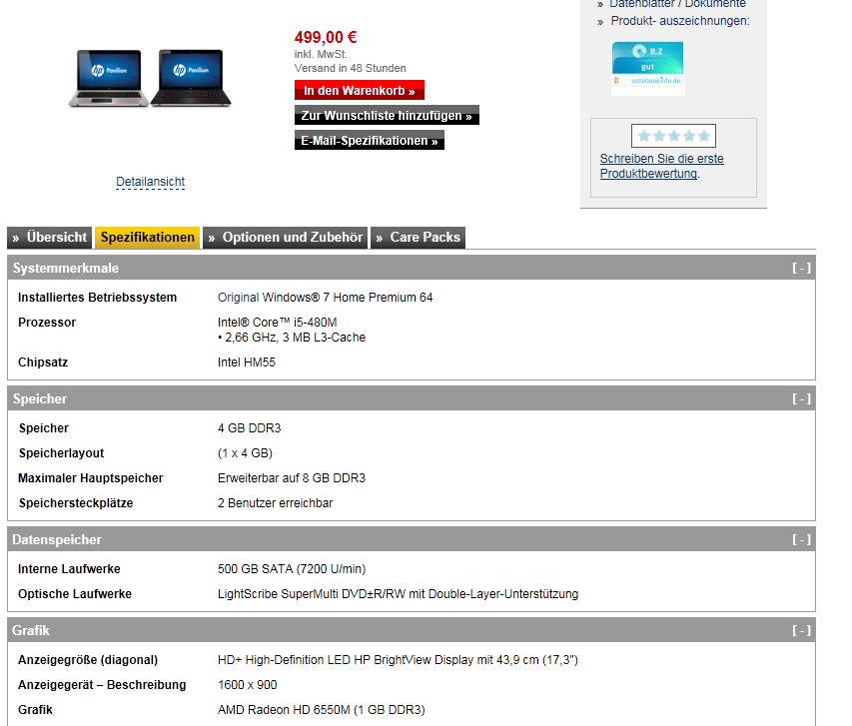Click Maximaler Hauptspeicher label

(x=91, y=478)
